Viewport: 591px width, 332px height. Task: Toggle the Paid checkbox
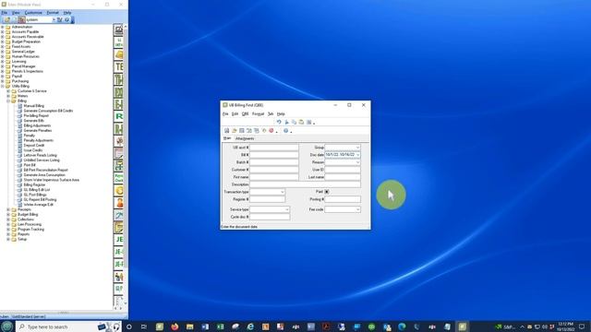[x=327, y=192]
